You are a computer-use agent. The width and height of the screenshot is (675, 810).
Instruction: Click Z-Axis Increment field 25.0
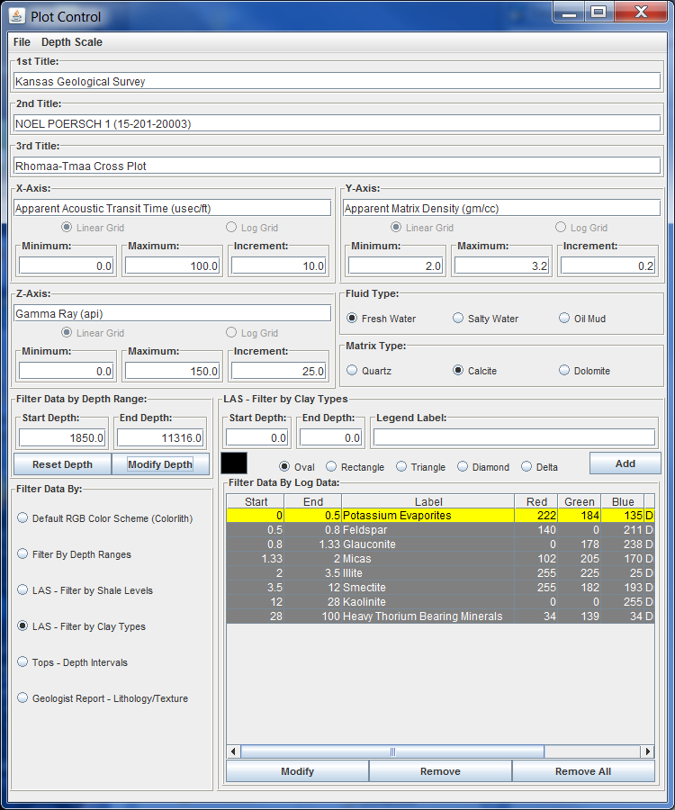[x=278, y=371]
